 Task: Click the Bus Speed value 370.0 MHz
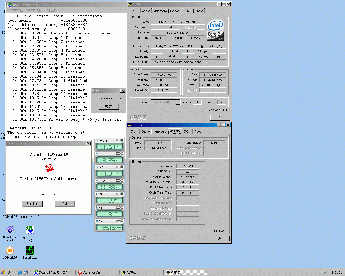(x=164, y=85)
